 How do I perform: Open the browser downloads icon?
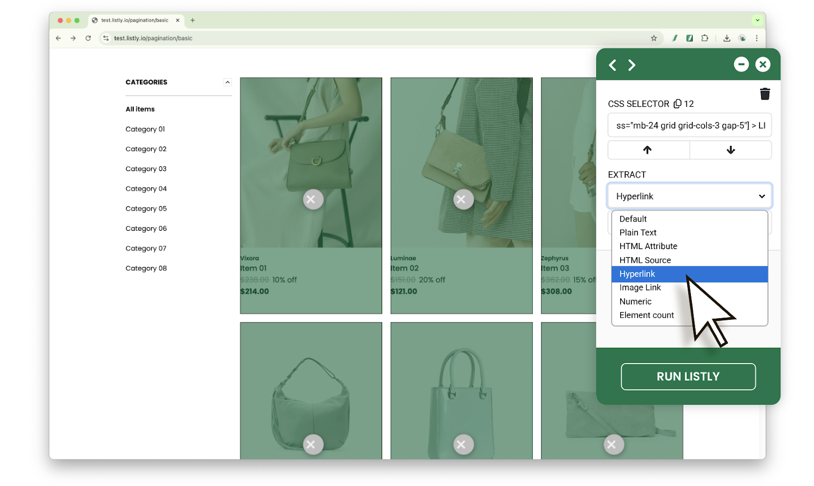pos(726,38)
